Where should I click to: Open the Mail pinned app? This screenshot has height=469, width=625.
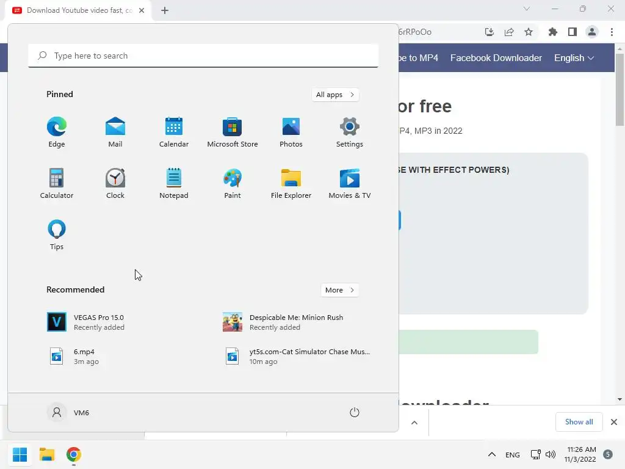(115, 133)
